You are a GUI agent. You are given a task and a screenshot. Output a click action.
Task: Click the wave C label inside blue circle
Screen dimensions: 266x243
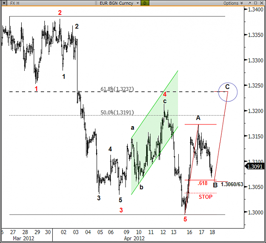click(x=227, y=87)
